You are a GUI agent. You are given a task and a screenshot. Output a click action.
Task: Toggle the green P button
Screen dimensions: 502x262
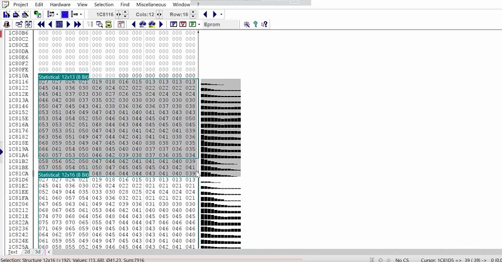[x=193, y=24]
